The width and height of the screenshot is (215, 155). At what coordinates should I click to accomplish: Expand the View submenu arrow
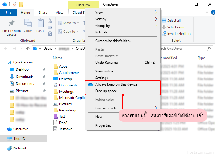coord(156,13)
